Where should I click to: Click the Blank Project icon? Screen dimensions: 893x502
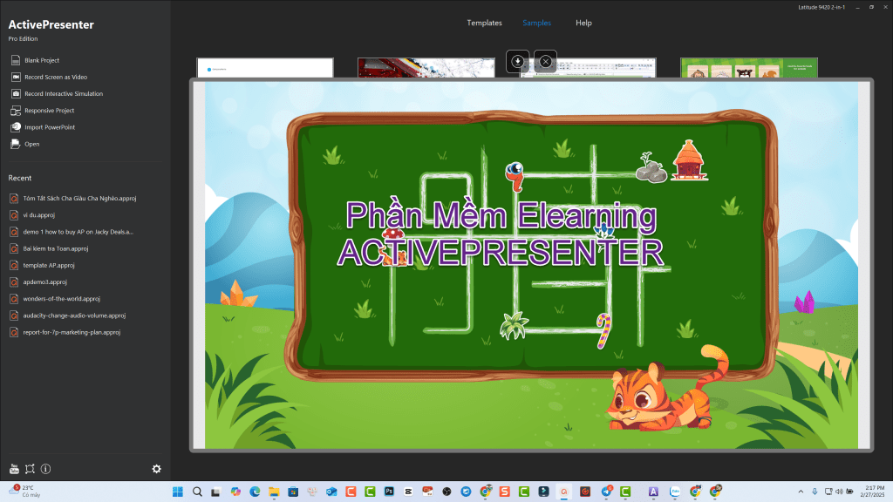point(15,60)
